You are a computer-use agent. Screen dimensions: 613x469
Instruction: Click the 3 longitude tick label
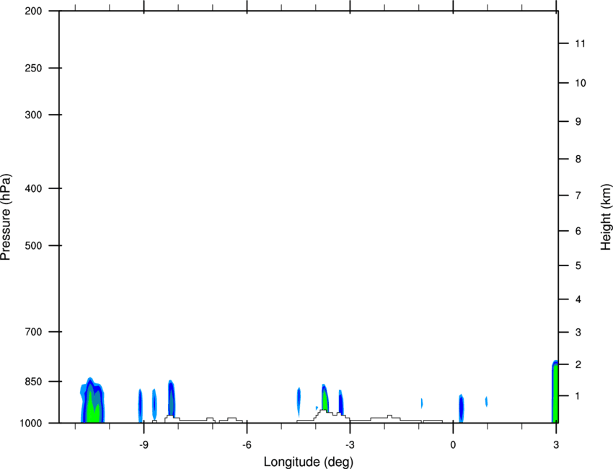[x=556, y=444]
